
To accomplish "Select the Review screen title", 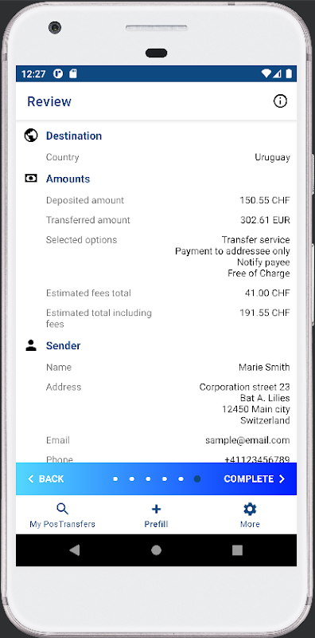I will point(49,101).
